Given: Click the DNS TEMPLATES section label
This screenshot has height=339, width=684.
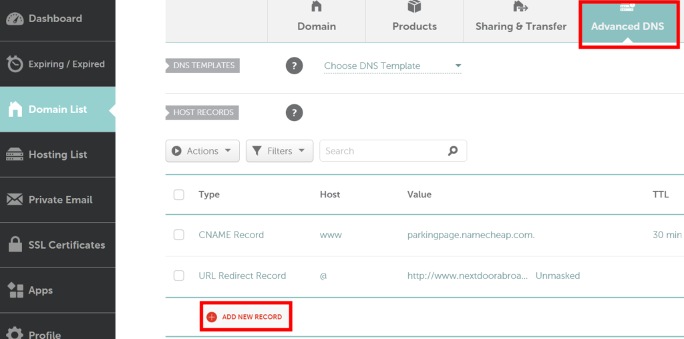Looking at the screenshot, I should coord(203,66).
